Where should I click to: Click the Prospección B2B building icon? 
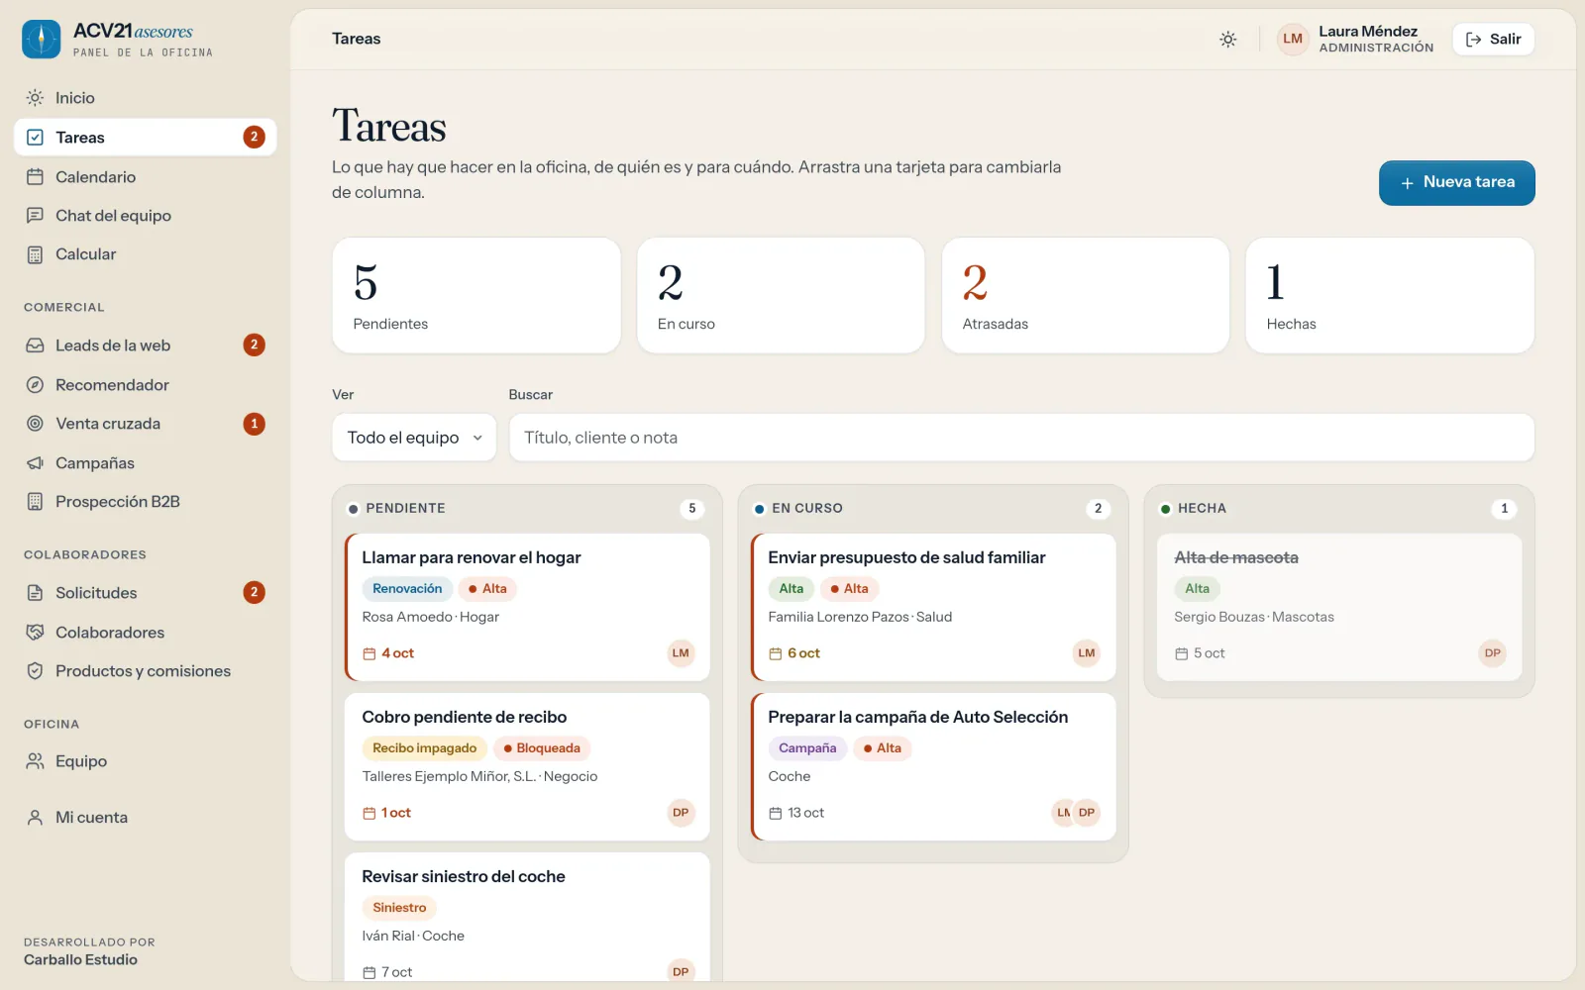(35, 502)
